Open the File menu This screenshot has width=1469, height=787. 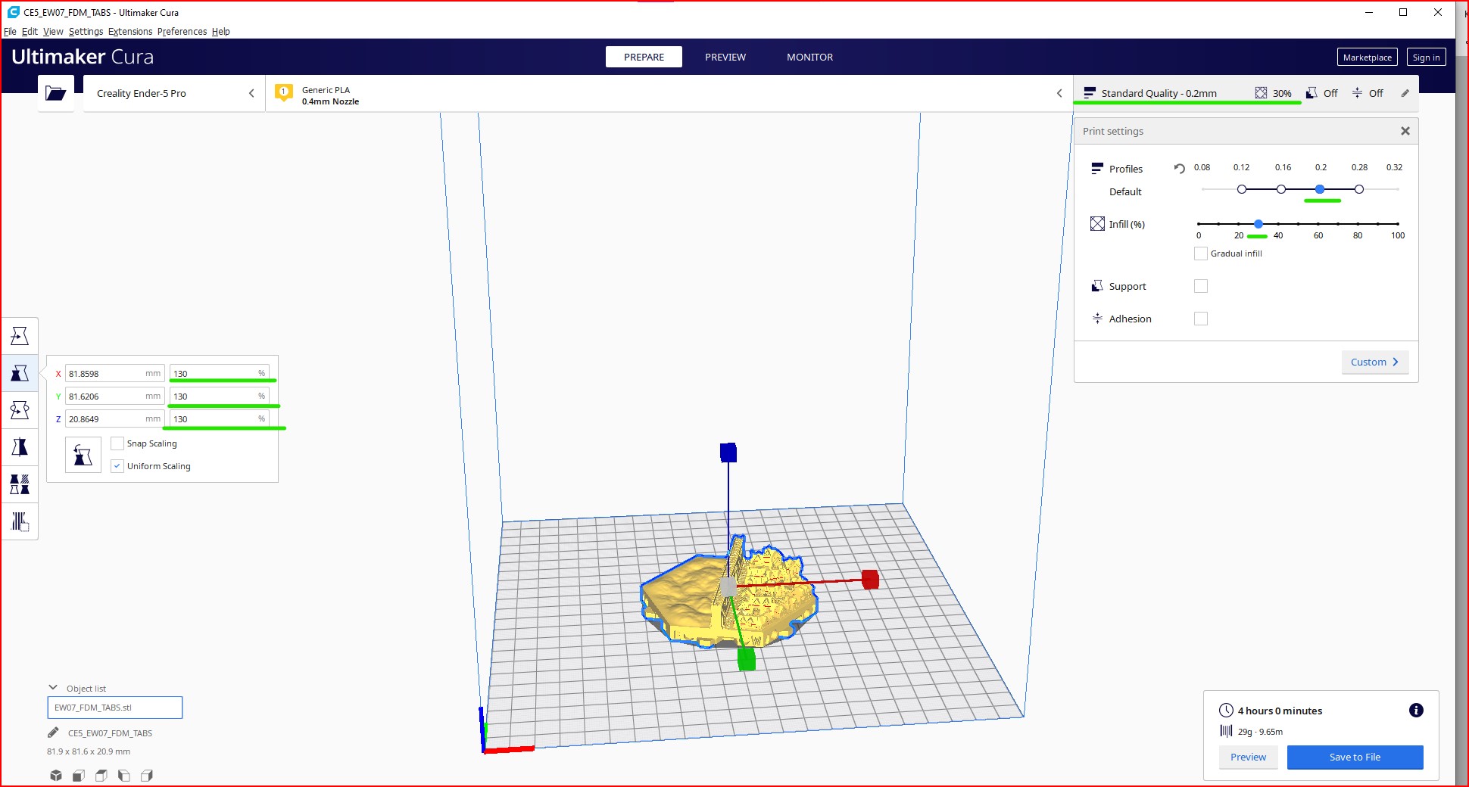point(10,32)
